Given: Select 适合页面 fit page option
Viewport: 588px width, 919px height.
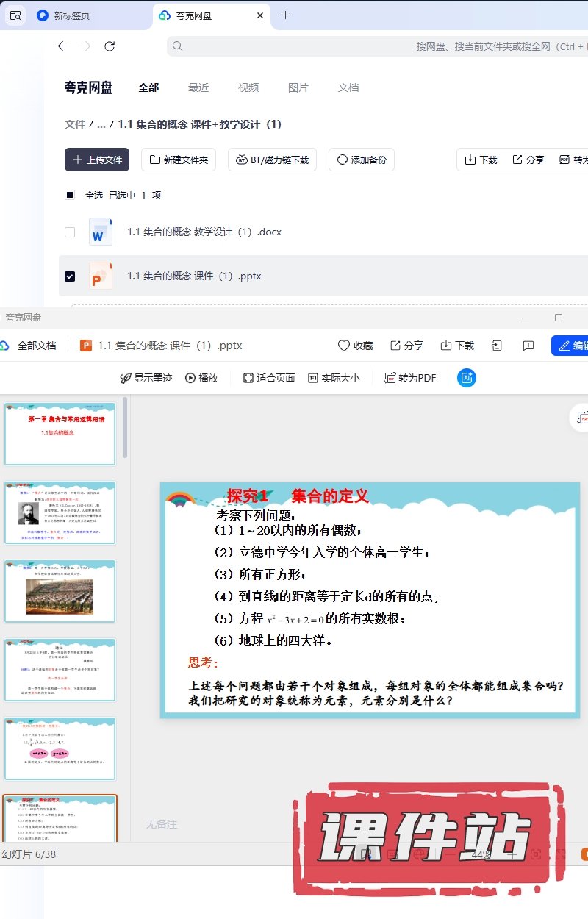Looking at the screenshot, I should pyautogui.click(x=268, y=378).
